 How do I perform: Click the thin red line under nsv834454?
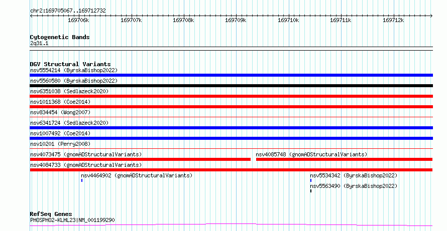click(x=231, y=117)
